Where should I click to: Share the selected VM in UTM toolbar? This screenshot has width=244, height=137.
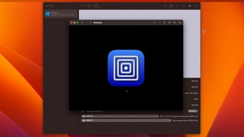point(184,6)
